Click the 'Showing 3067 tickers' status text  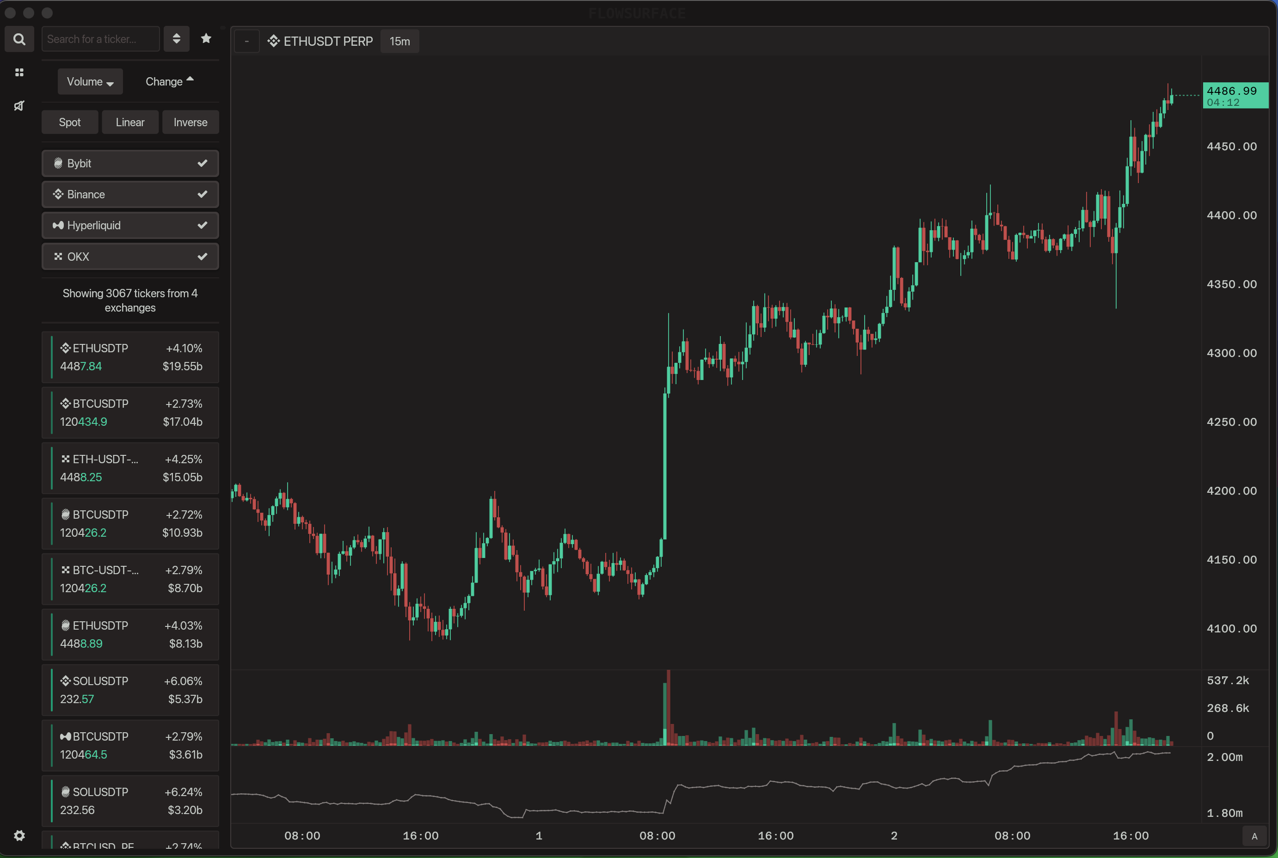pos(130,300)
